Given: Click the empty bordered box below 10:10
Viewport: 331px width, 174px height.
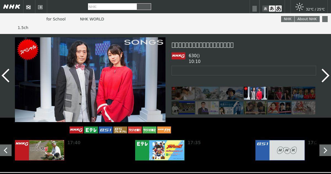Looking at the screenshot, I should 244,70.
